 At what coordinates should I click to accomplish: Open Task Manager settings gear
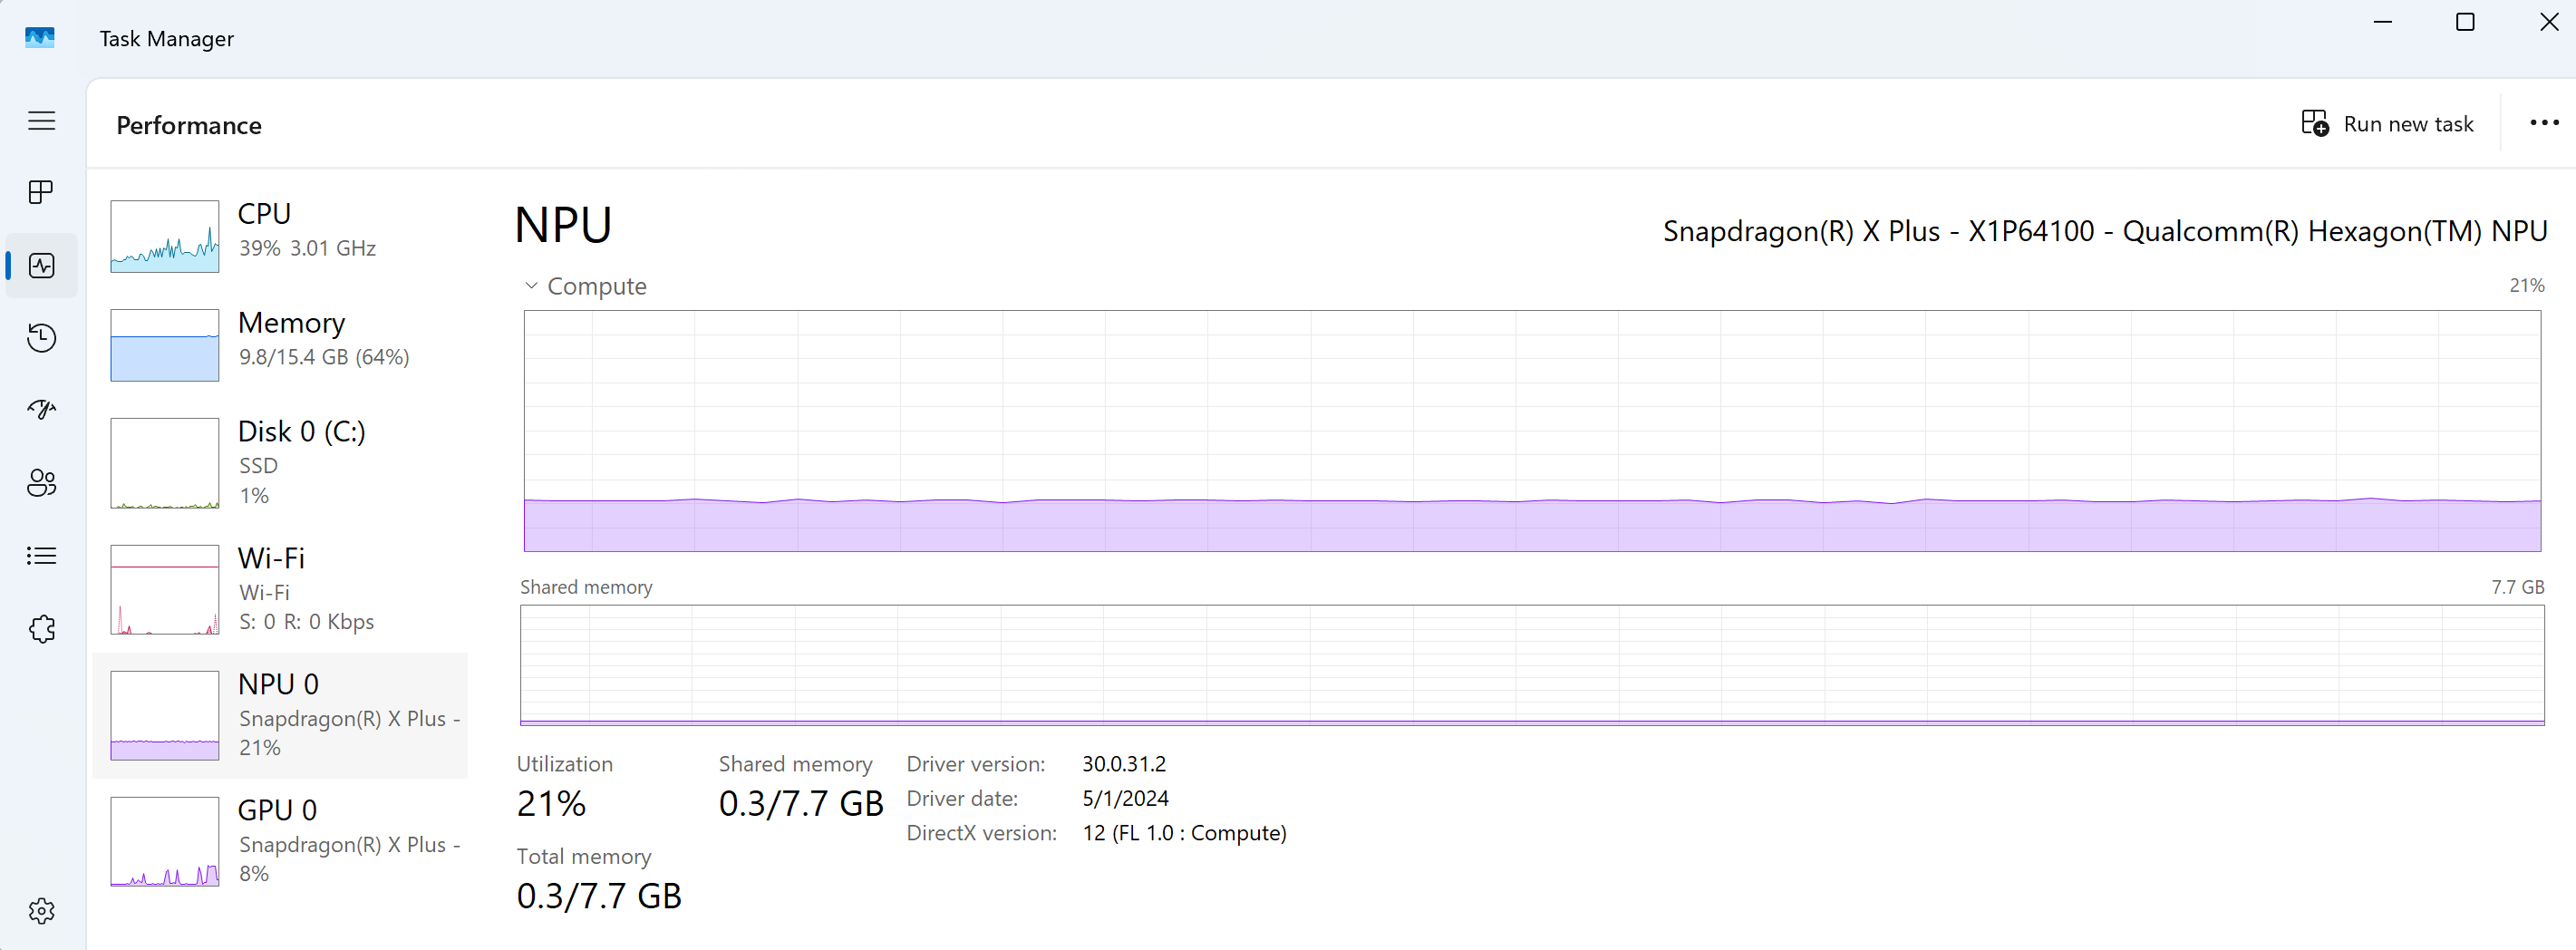(41, 910)
